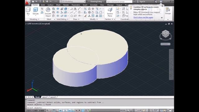Expand the Solid Editing panel
The image size is (199, 112).
[x=62, y=19]
